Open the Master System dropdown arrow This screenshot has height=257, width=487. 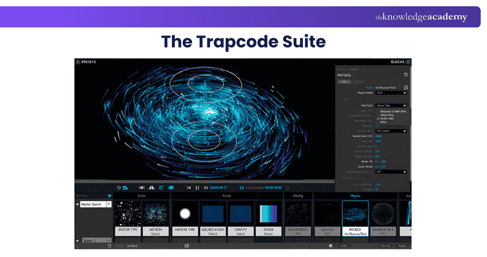click(109, 204)
